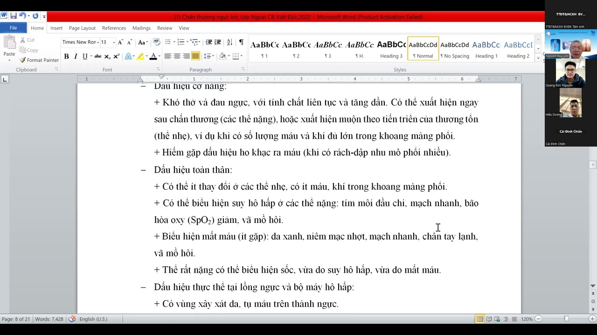Increase paragraph indent
This screenshot has height=335, width=597.
217,42
